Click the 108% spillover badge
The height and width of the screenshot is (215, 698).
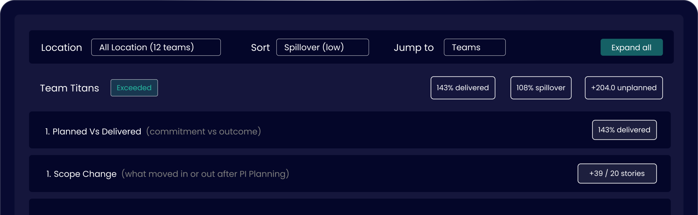pyautogui.click(x=541, y=88)
